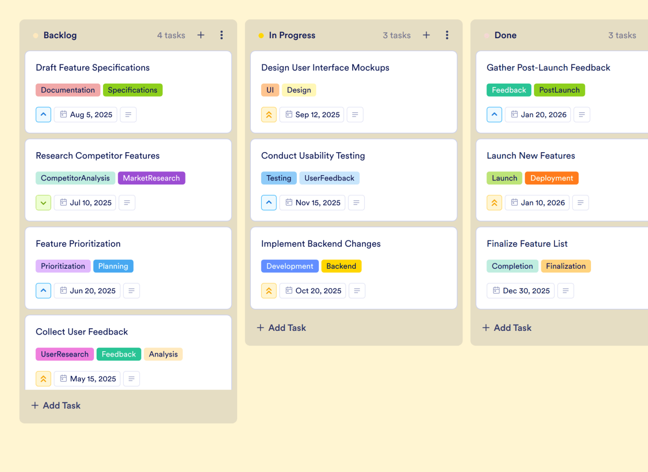
Task: Open the three-dot menu for the Backlog column
Action: click(222, 35)
